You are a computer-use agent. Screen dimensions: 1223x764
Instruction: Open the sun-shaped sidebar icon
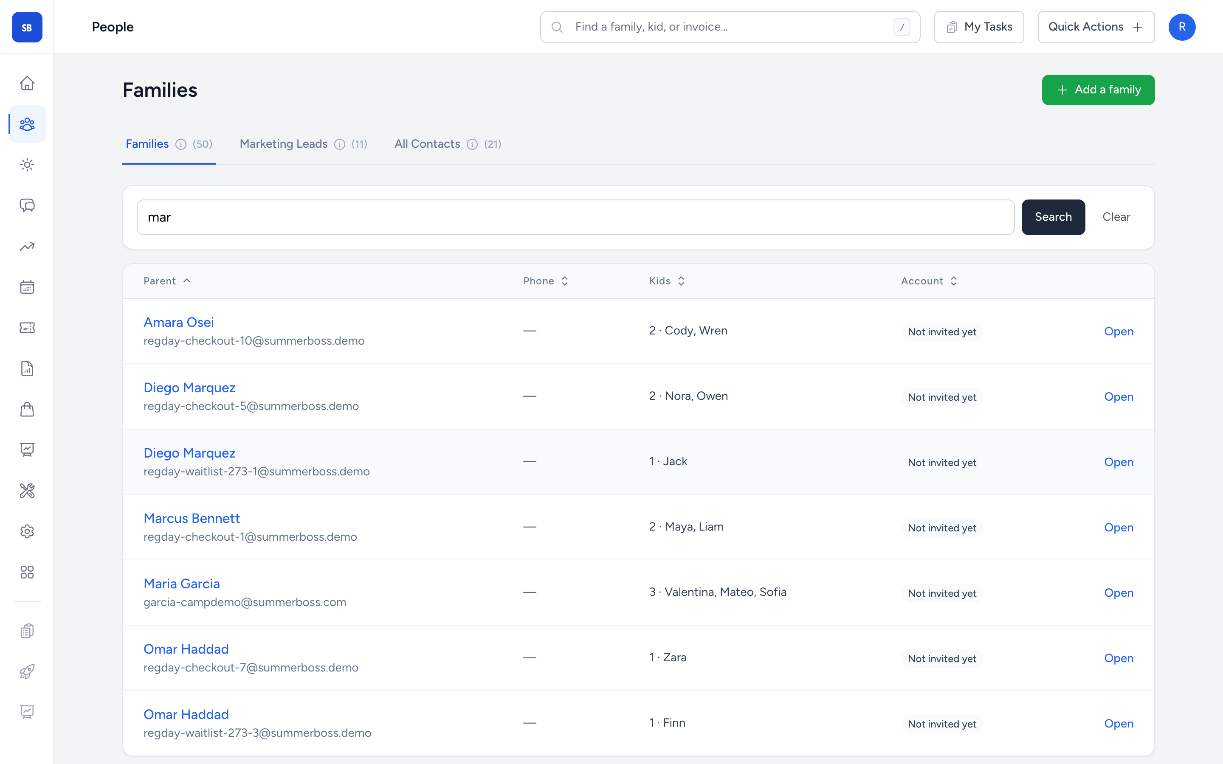(27, 165)
